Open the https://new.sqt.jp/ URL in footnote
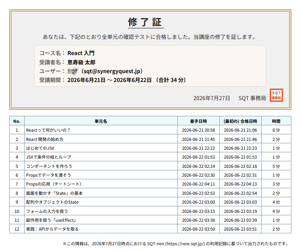301x251 pixels. pos(185,244)
